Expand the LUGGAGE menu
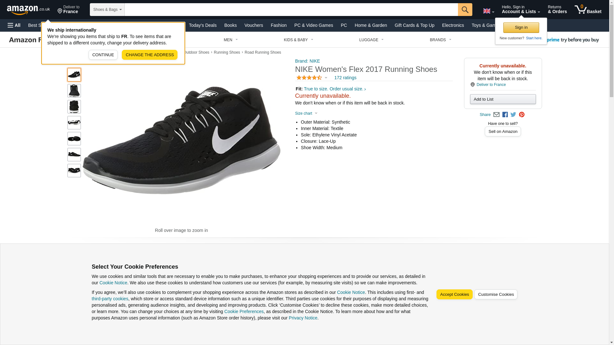Image resolution: width=614 pixels, height=345 pixels. pos(371,40)
